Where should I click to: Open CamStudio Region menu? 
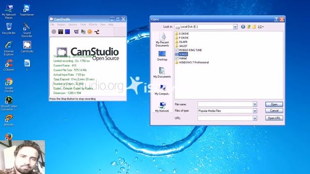pyautogui.click(x=61, y=25)
